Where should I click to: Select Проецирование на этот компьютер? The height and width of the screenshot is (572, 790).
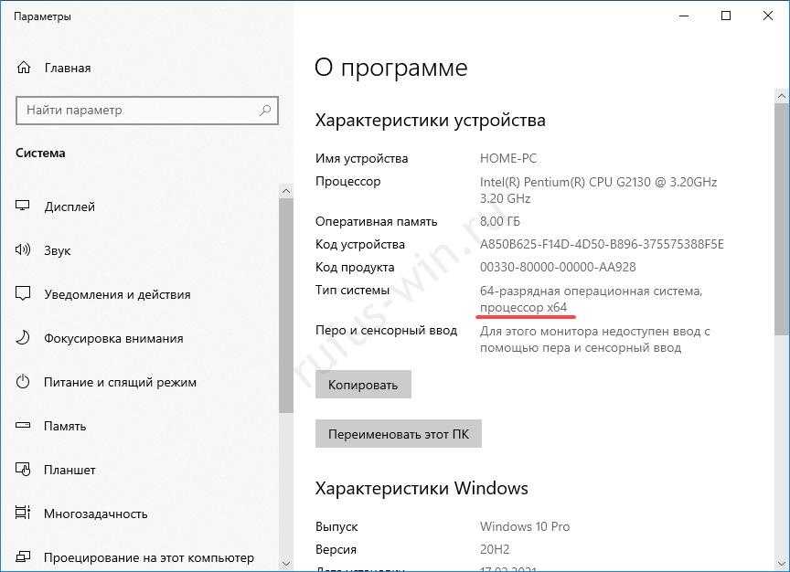pyautogui.click(x=149, y=557)
